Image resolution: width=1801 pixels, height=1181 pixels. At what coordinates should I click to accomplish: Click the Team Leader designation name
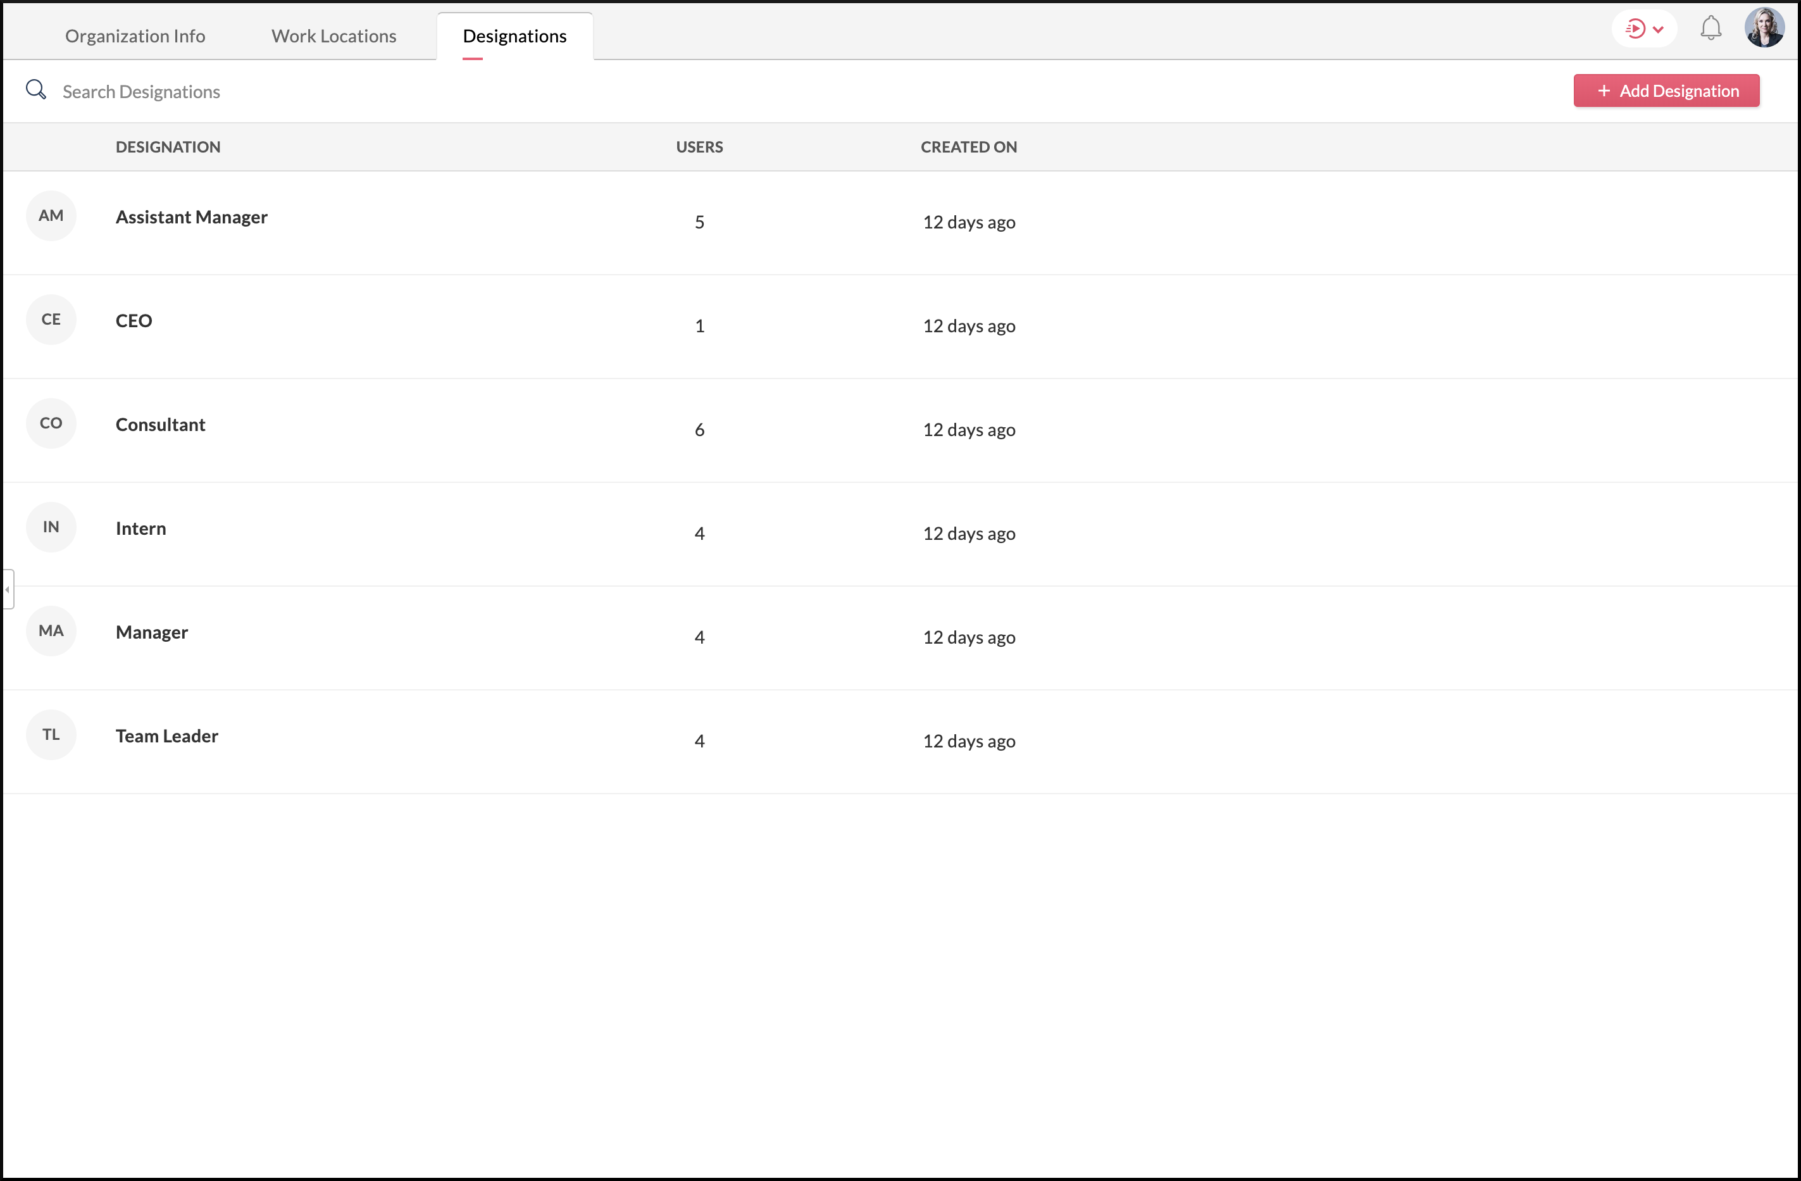pyautogui.click(x=166, y=736)
